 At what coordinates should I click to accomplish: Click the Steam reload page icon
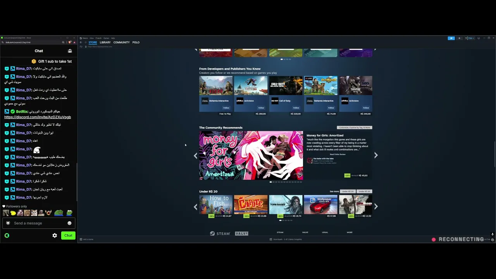pos(81,46)
